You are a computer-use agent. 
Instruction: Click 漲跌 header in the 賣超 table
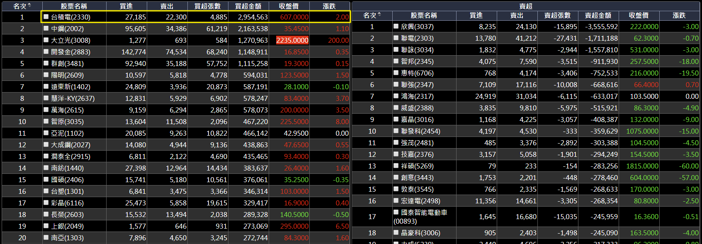point(679,15)
